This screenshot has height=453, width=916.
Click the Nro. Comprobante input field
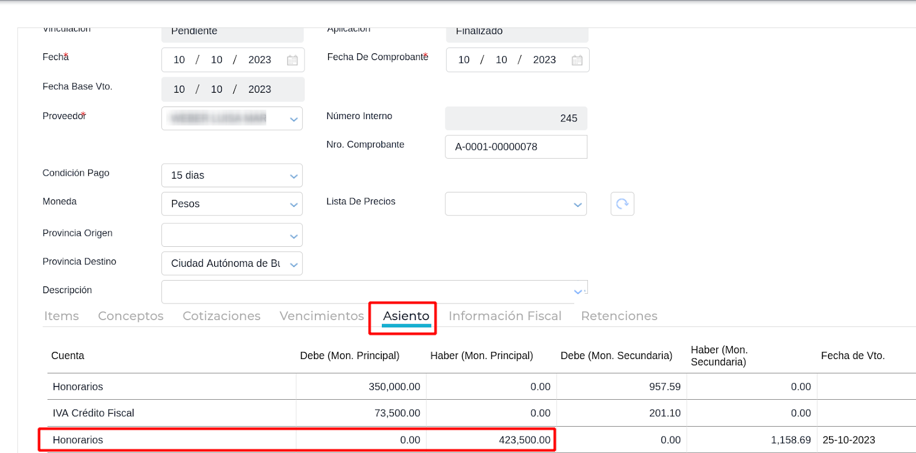[x=515, y=147]
